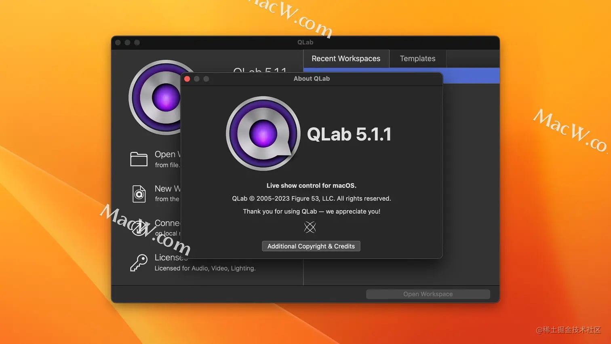Screen dimensions: 611x344
Task: Close the About QLab dialog
Action: coord(187,79)
